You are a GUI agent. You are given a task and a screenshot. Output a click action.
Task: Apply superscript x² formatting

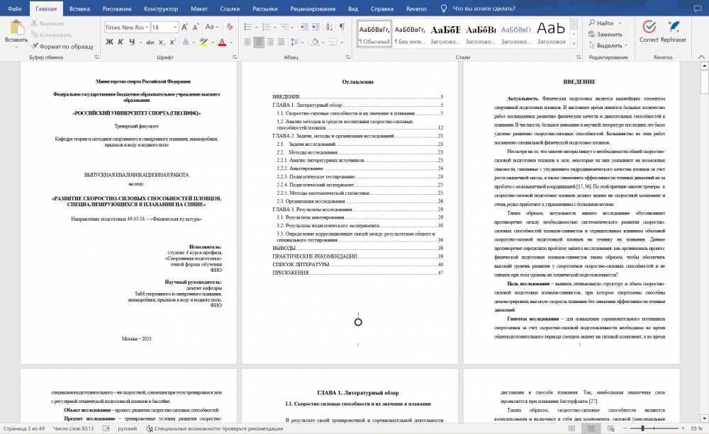click(x=173, y=42)
